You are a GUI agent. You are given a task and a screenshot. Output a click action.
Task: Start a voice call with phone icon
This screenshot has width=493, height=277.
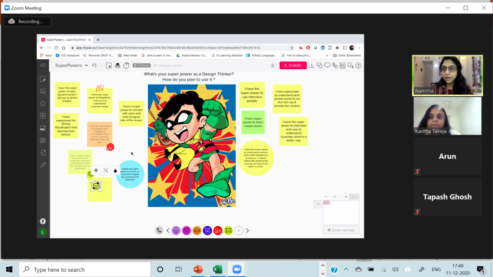click(x=159, y=230)
